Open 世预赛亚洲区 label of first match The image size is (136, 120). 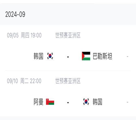coord(68,35)
